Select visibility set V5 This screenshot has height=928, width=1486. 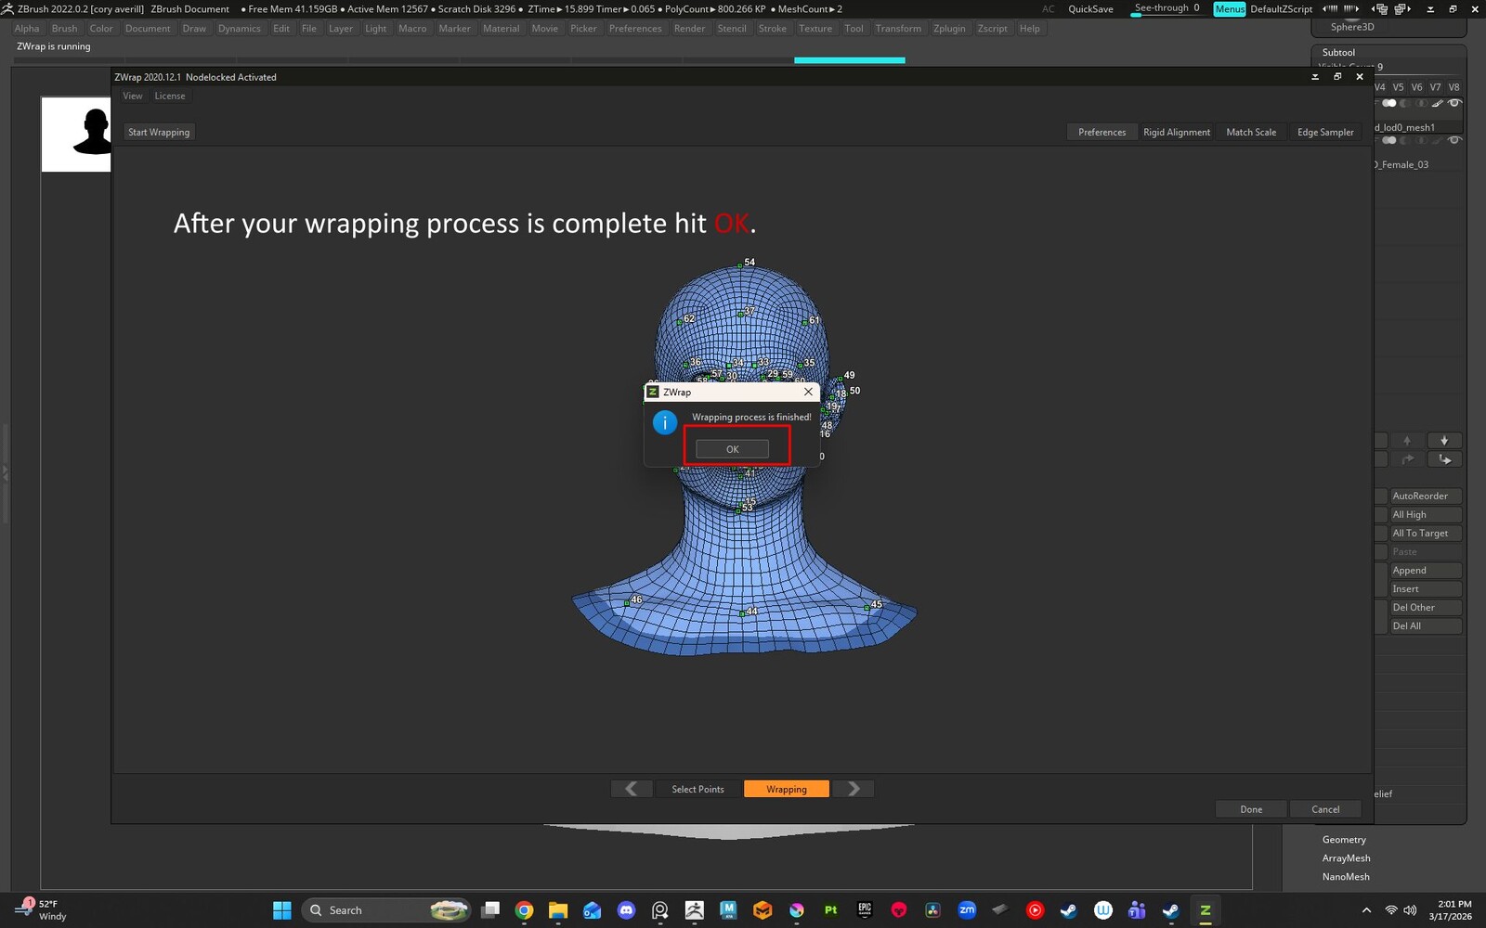(x=1398, y=87)
